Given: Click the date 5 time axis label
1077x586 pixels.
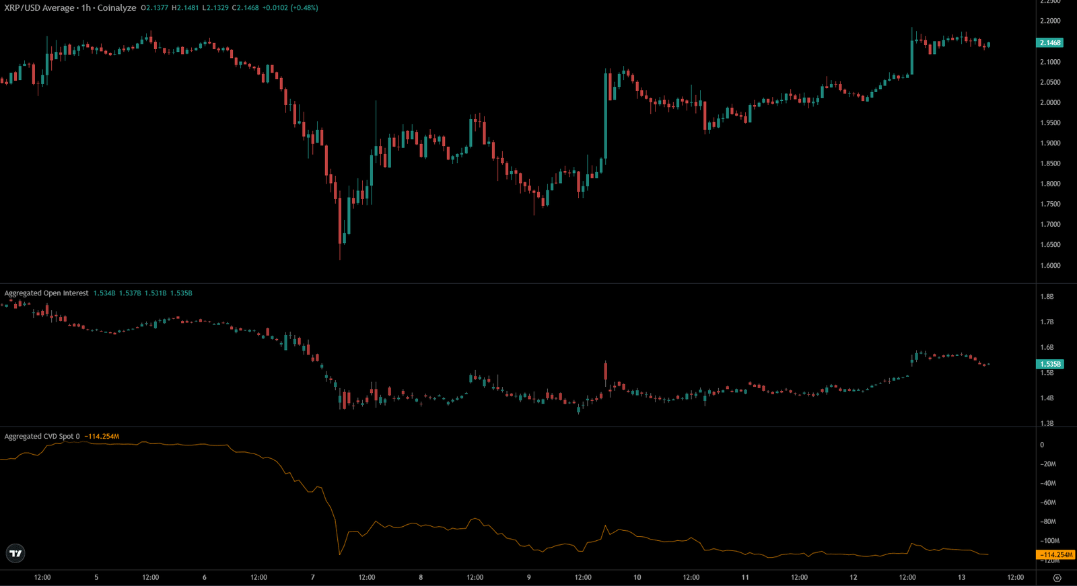Looking at the screenshot, I should tap(96, 577).
